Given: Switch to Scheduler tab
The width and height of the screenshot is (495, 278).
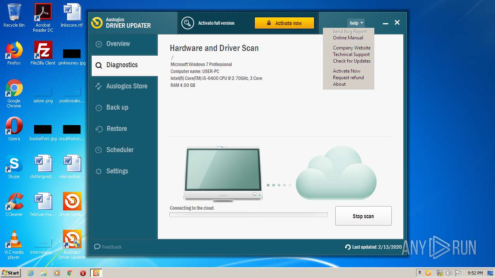Looking at the screenshot, I should click(124, 150).
